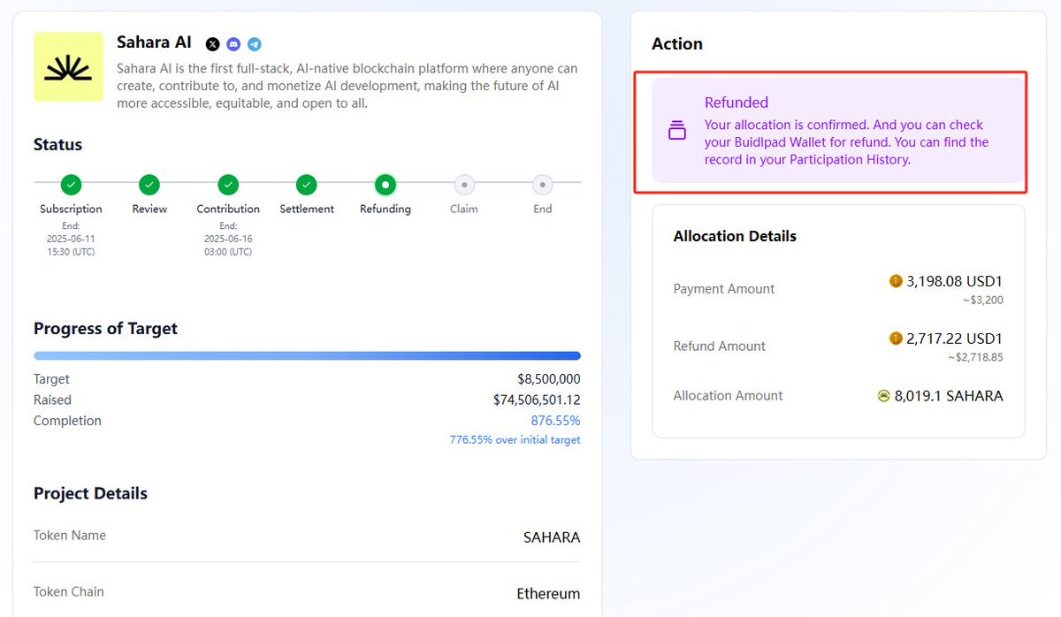Click the Sahara AI project title
Viewport: 1061px width, 617px height.
[154, 42]
